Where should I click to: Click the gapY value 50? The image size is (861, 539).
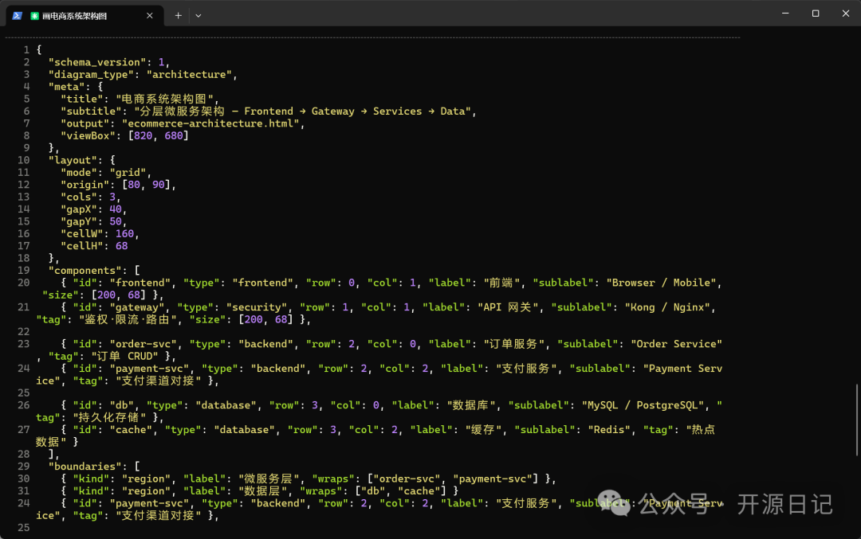(x=116, y=221)
